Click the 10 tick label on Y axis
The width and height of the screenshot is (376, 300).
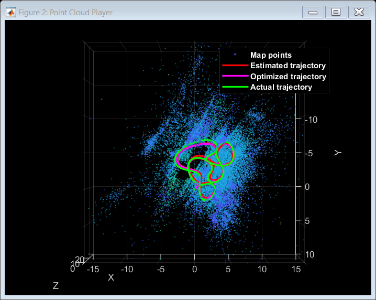[309, 254]
